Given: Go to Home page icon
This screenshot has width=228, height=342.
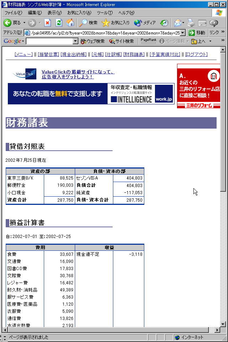Looking at the screenshot, I should point(71,23).
